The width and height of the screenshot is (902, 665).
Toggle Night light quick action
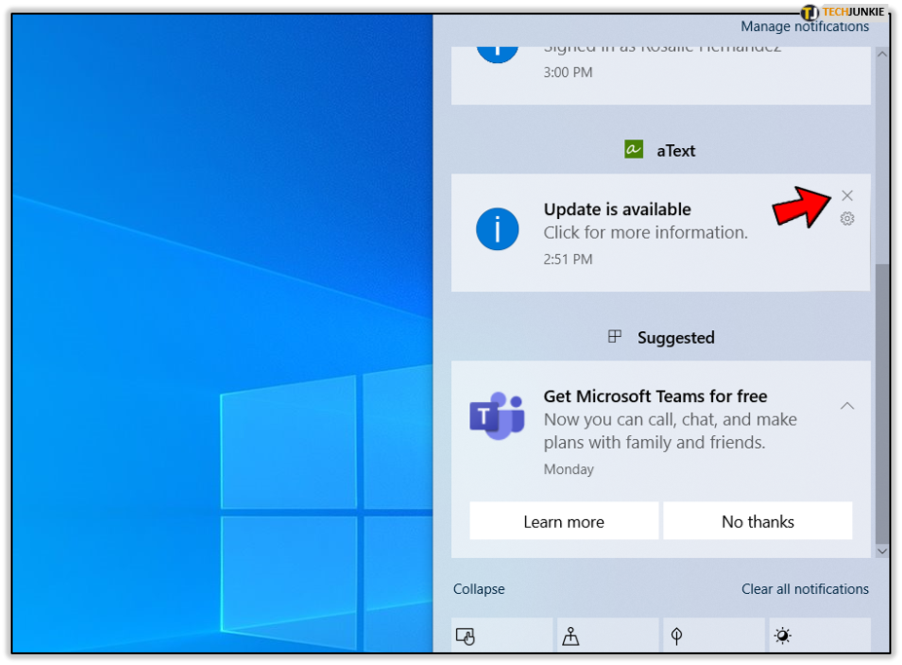tap(820, 636)
